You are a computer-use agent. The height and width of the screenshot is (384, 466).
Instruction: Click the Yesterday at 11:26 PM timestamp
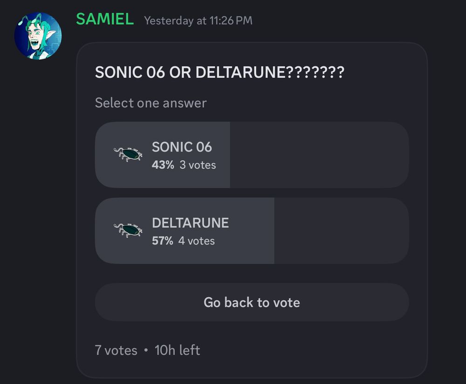(198, 21)
